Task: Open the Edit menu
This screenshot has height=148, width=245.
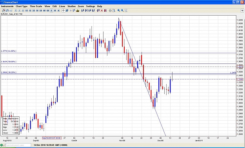Action: click(x=54, y=6)
